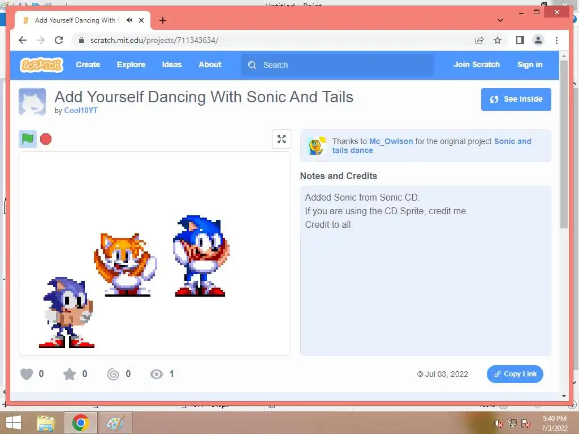Open File Explorer from the taskbar
The width and height of the screenshot is (579, 434).
click(46, 423)
